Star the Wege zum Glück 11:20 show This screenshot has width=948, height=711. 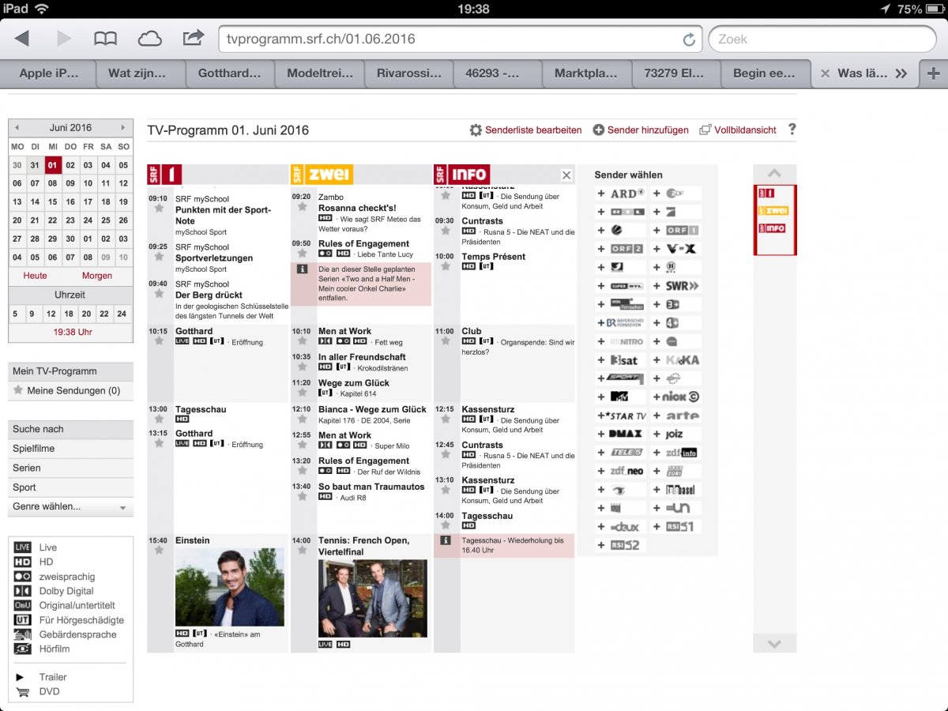[302, 393]
